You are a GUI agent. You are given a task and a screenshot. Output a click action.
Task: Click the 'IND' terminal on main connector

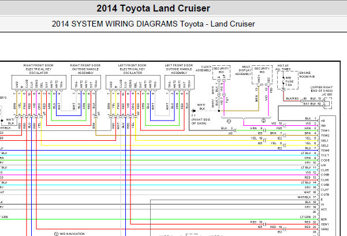point(323,126)
